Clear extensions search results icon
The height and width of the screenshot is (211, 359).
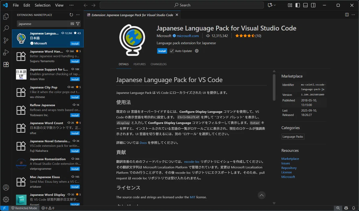(72, 24)
